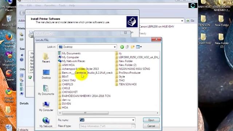Expand the File name dropdown arrow
This screenshot has width=233, height=131.
point(133,120)
